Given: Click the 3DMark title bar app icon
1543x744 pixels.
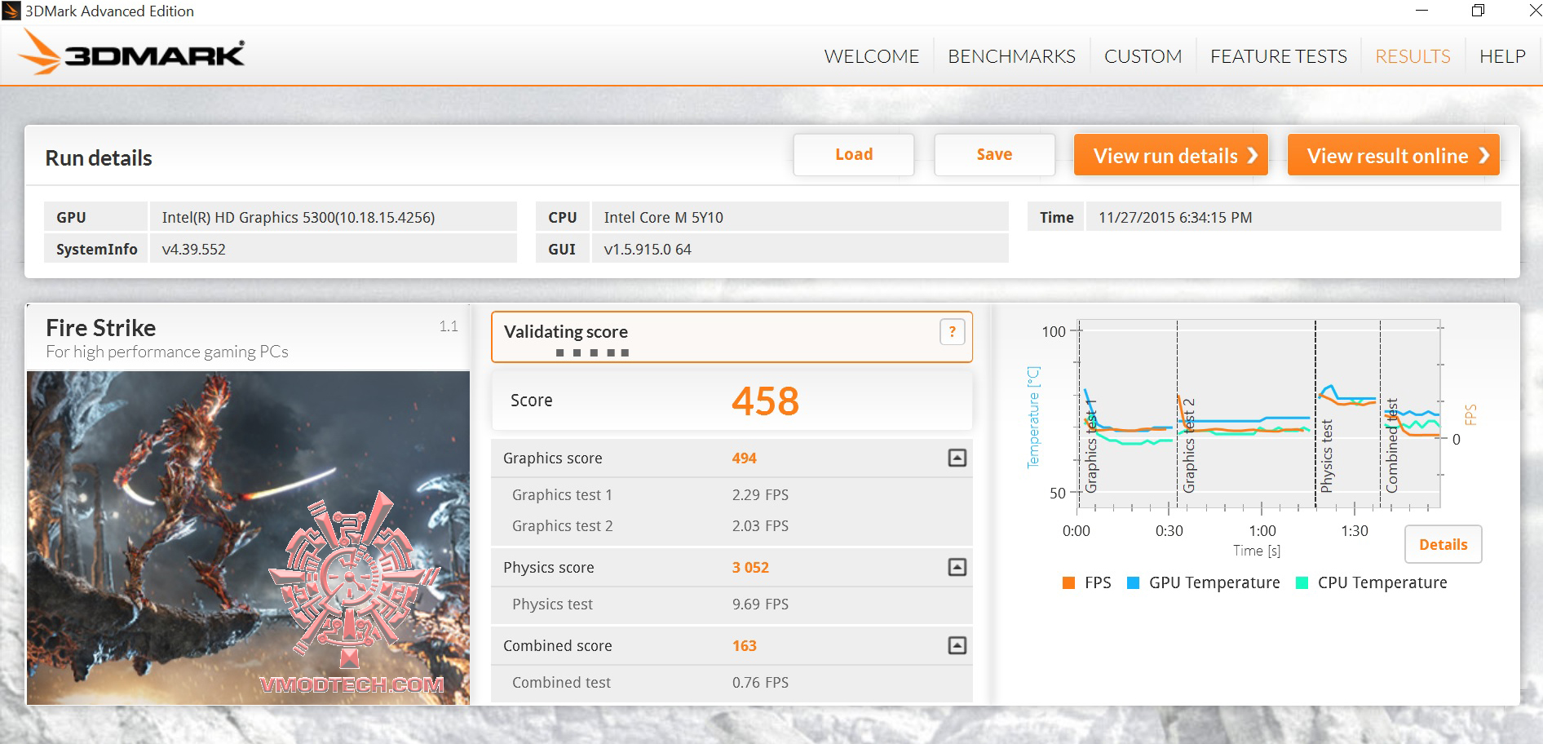Looking at the screenshot, I should [11, 11].
